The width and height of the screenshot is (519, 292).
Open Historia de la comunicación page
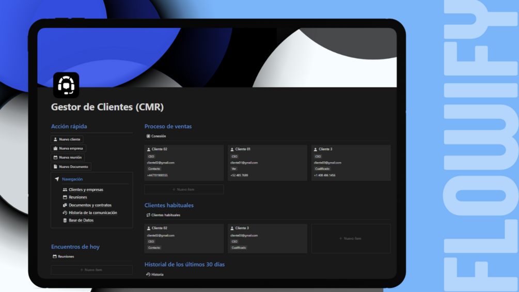click(x=92, y=213)
